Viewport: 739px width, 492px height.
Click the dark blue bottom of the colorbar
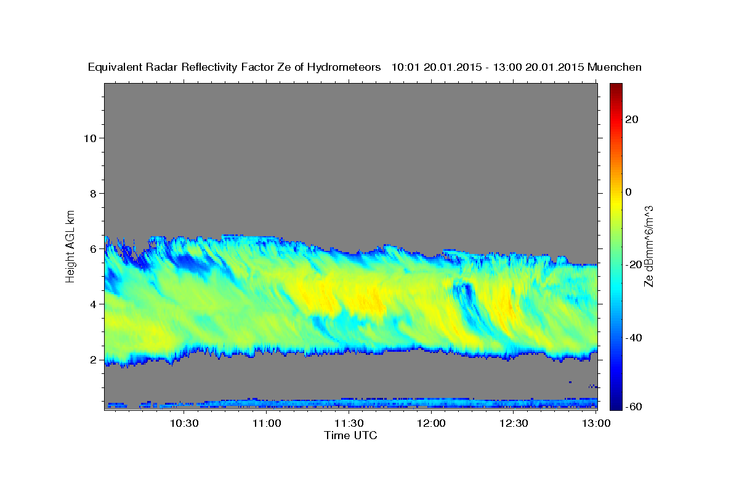tap(616, 403)
